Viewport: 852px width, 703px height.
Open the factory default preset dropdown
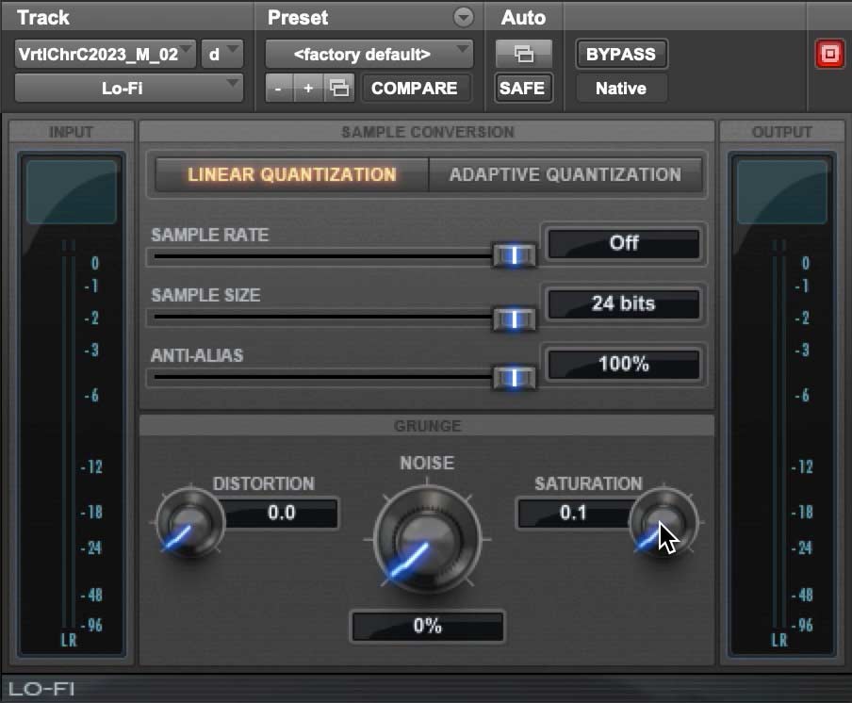point(370,54)
